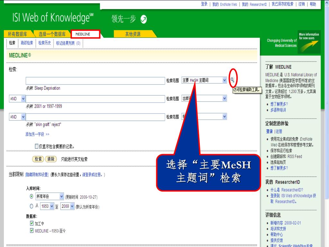The height and width of the screenshot is (247, 329).
Task: Check 仅显示包含摘要的记录 checkbox
Action: coord(37,146)
